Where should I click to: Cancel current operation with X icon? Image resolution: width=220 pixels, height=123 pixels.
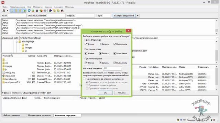pyautogui.click(x=37, y=11)
